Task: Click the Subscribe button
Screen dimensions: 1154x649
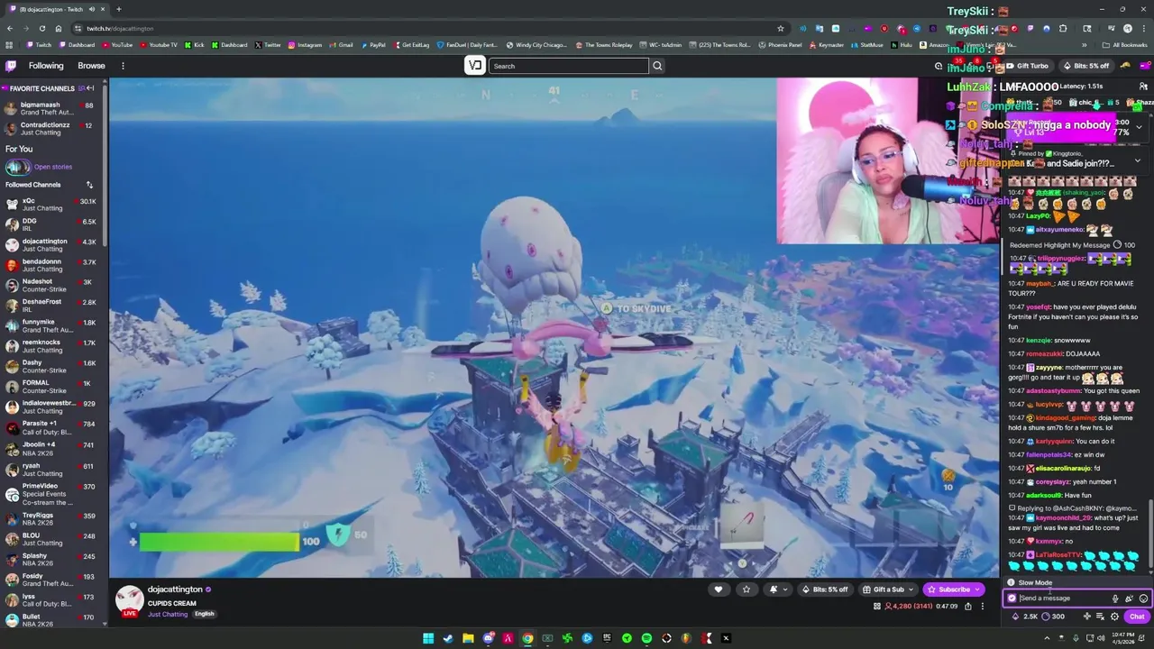Action: click(953, 590)
